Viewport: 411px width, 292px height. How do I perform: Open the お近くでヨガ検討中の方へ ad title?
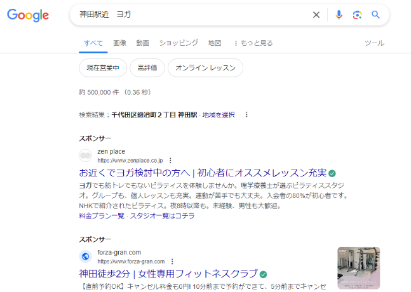click(x=203, y=173)
